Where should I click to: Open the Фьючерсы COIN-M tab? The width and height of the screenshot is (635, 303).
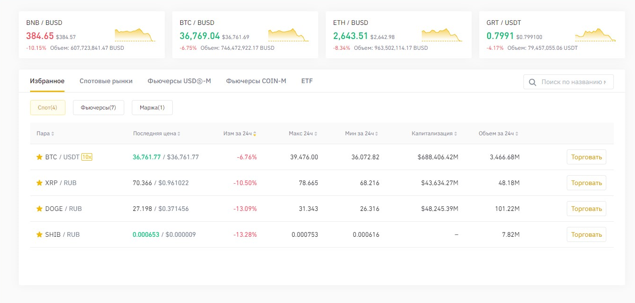pos(256,81)
